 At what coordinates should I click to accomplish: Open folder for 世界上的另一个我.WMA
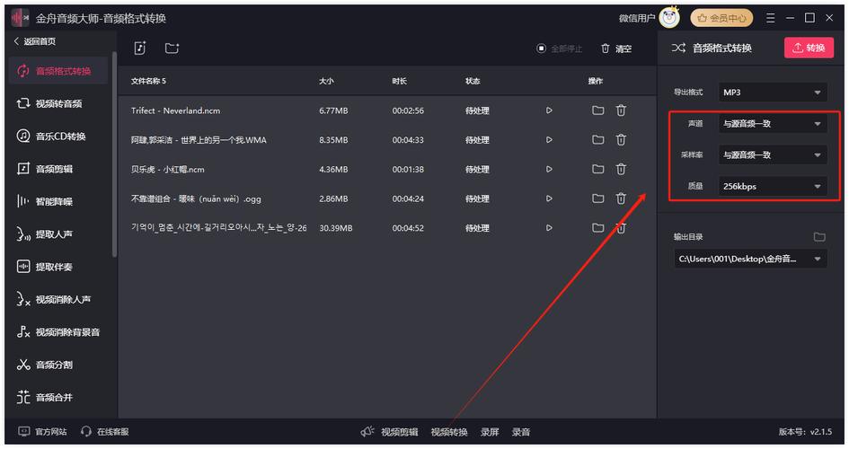click(x=597, y=139)
